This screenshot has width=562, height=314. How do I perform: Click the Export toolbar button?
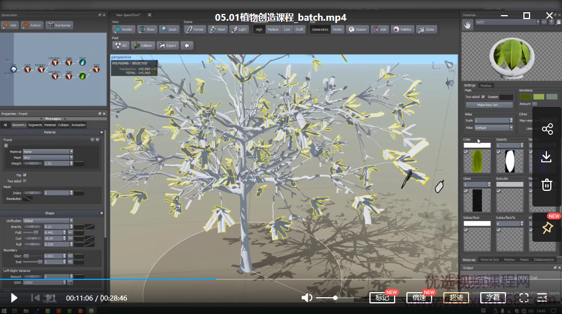[x=168, y=45]
